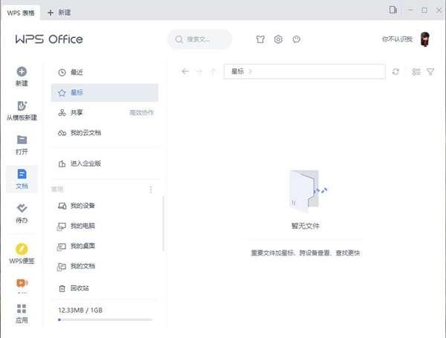Launch WPS便签 notes icon
The height and width of the screenshot is (338, 446).
(22, 249)
